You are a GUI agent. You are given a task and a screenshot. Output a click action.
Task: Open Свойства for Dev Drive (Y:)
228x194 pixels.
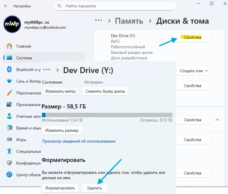click(193, 37)
